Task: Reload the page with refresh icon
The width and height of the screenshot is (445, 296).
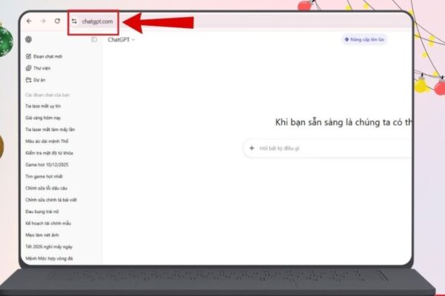Action: [x=57, y=21]
